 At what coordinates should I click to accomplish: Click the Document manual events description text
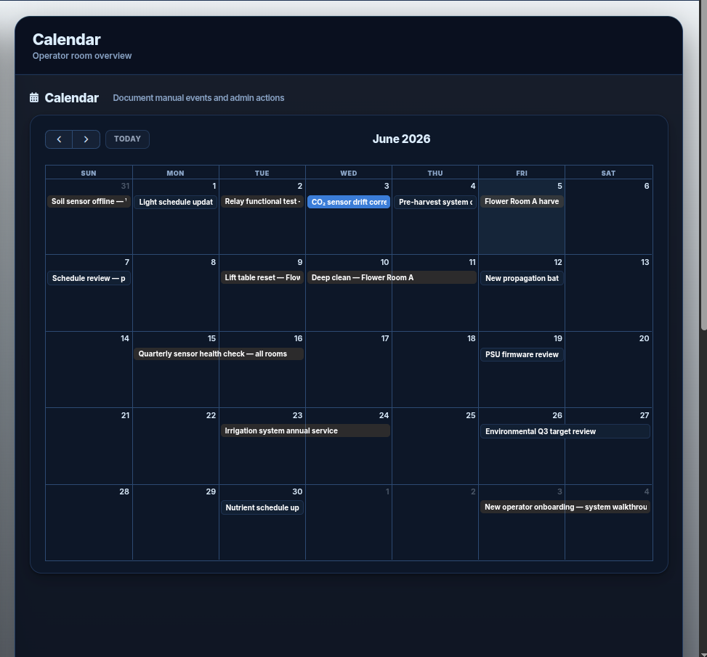198,98
